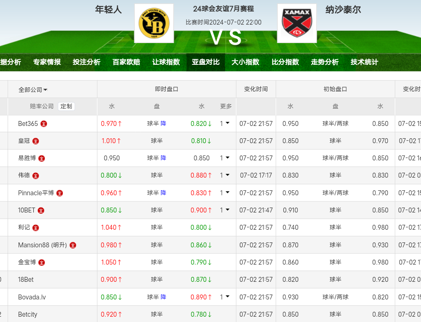The width and height of the screenshot is (421, 322).
Task: Click the 年轻人 home team name
Action: pos(108,9)
